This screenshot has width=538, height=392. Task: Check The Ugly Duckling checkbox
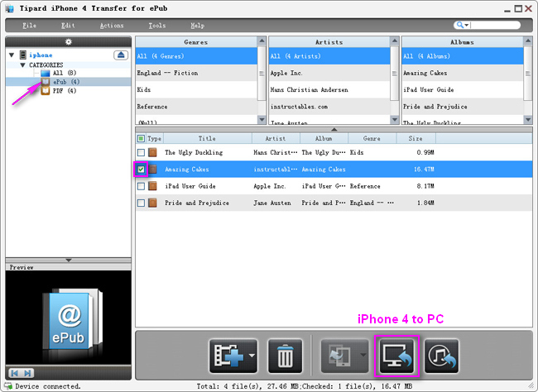[x=141, y=152]
